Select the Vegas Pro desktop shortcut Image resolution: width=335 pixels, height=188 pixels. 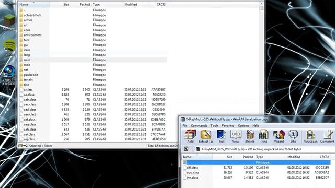point(8,76)
